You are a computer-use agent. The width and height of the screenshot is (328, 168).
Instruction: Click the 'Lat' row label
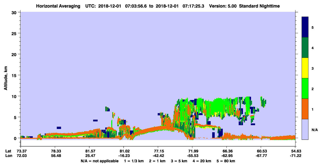click(x=8, y=151)
